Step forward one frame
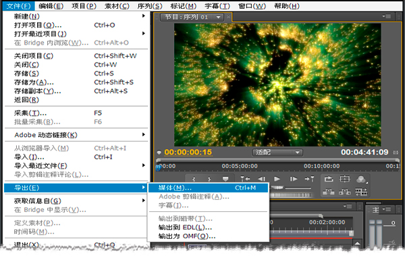 [x=294, y=179]
